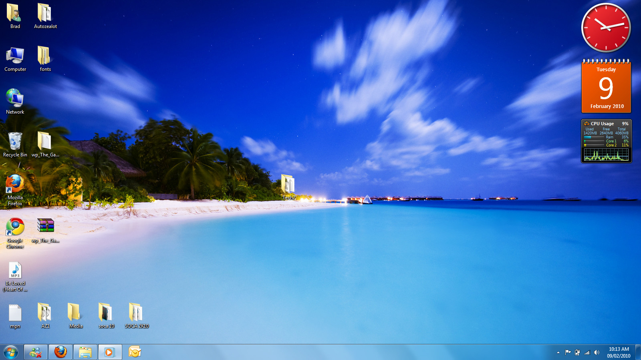Open the Windows Start menu orb
The width and height of the screenshot is (641, 360).
11,352
